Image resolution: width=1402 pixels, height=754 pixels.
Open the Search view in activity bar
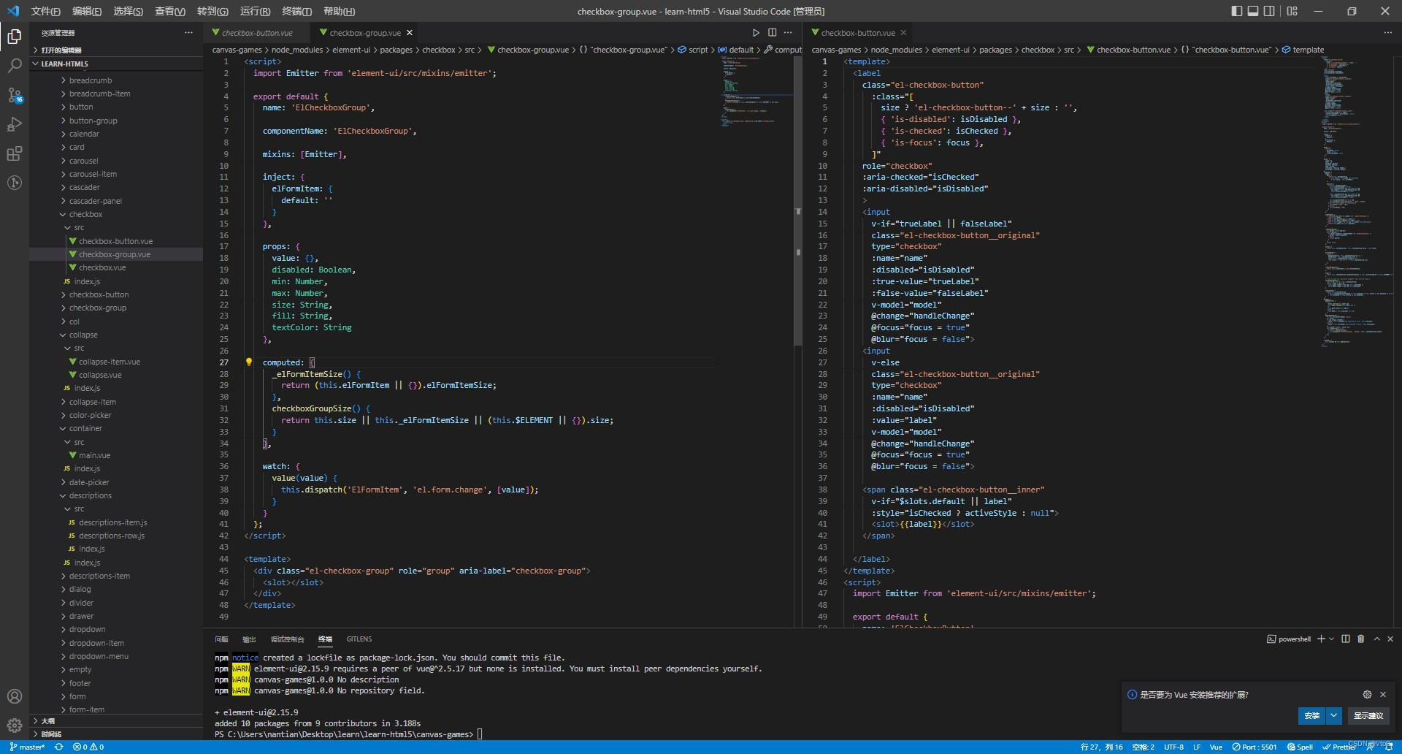[15, 66]
